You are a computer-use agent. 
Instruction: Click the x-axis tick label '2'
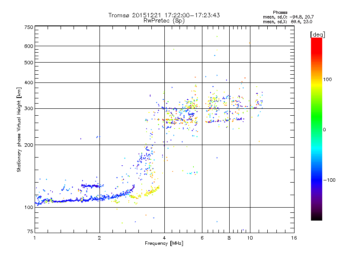(x=99, y=238)
